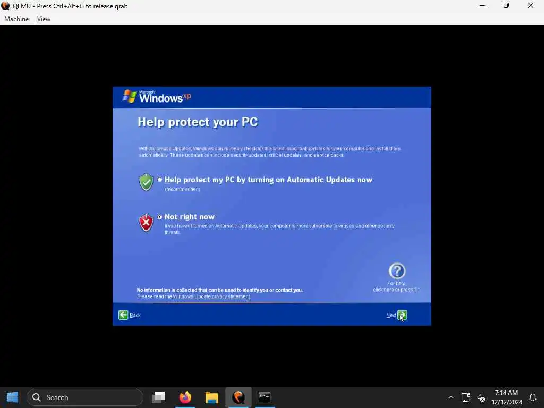Open Task View from the taskbar
The width and height of the screenshot is (544, 408).
coord(158,397)
